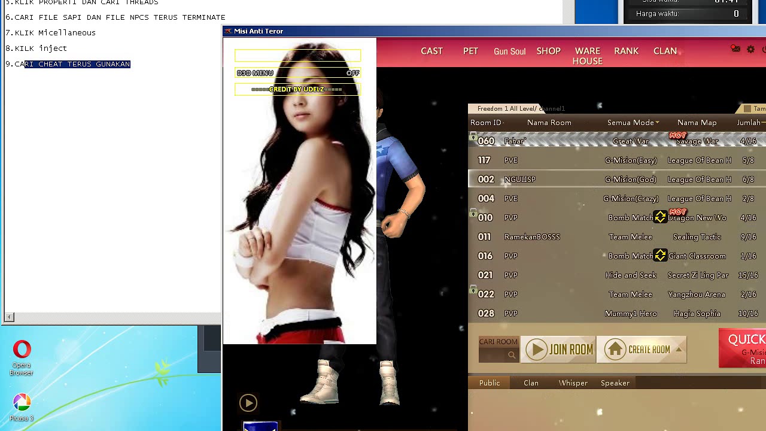The image size is (766, 431).
Task: Select room 011 RamekanBOSSS row
Action: [617, 237]
